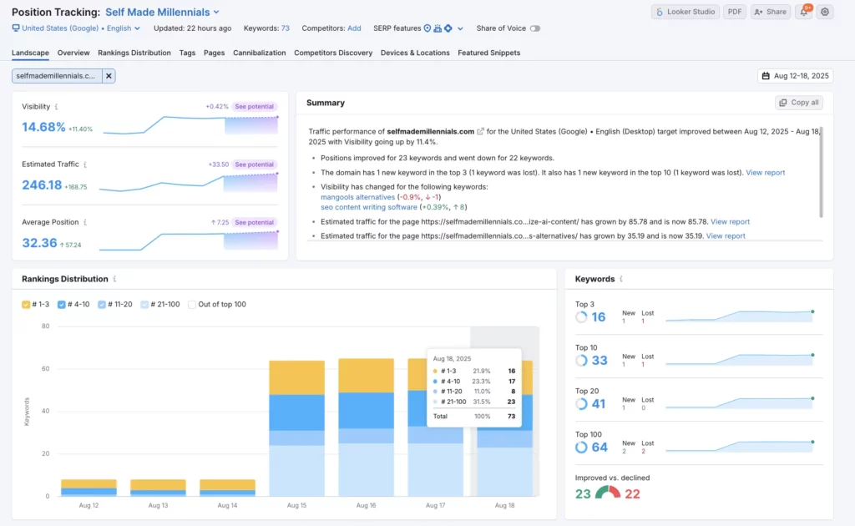Click the external link icon next to selfmademillennials.com
The image size is (855, 526).
(480, 131)
